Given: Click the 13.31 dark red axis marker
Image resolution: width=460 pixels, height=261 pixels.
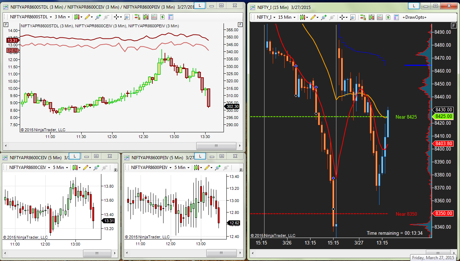Looking at the screenshot, I should (x=12, y=40).
